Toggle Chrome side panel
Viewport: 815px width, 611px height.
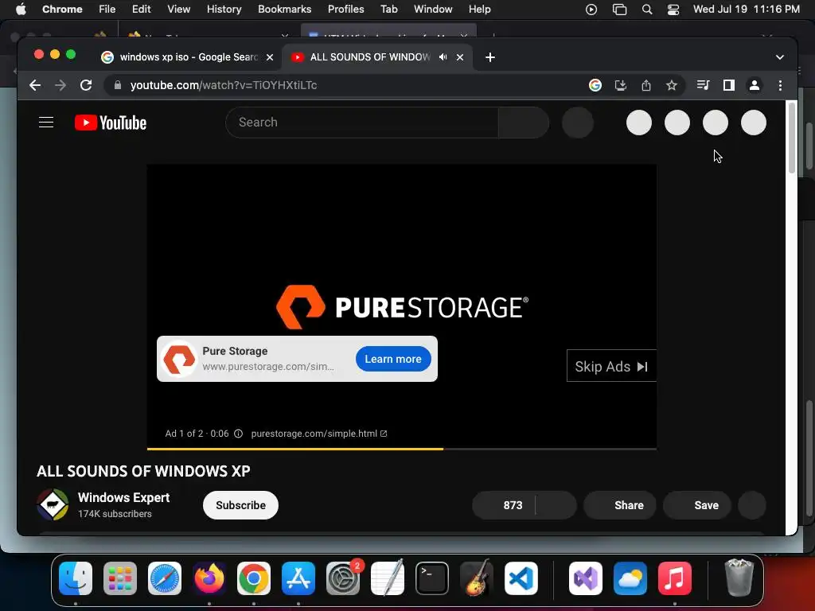pos(729,85)
